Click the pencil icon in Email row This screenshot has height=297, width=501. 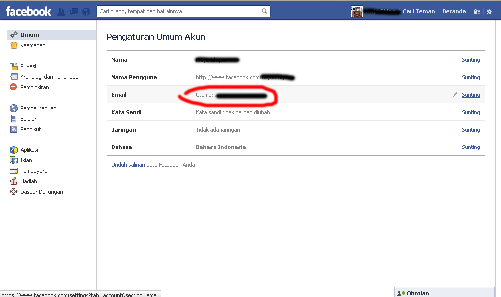pos(455,94)
